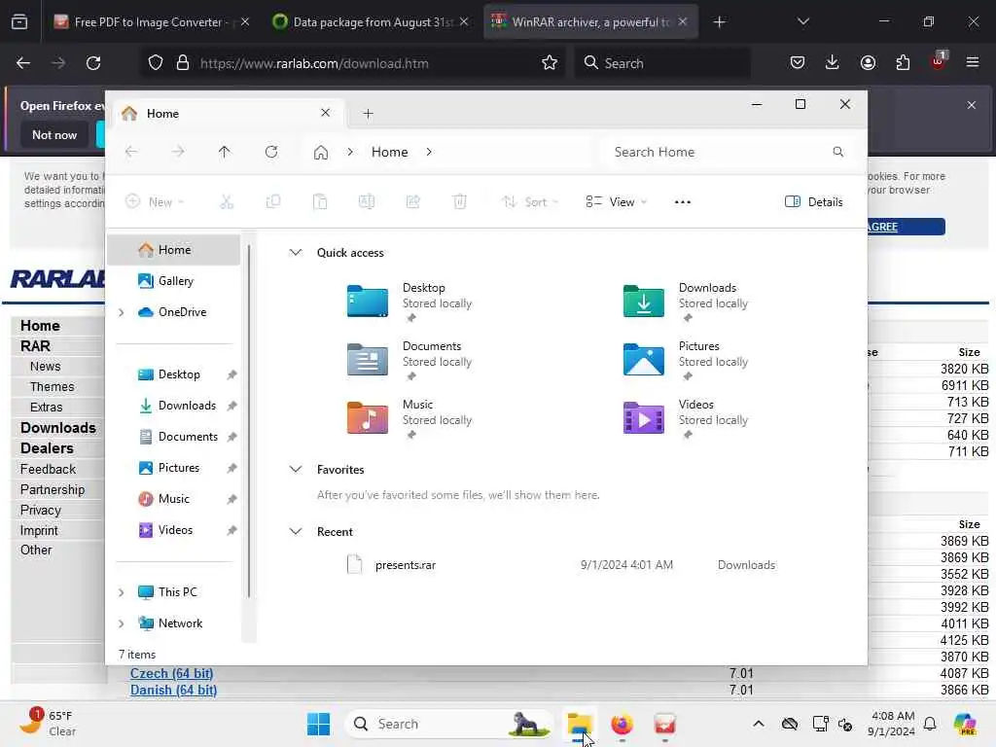The height and width of the screenshot is (747, 996).
Task: Select pinned Downloads in navigation pane
Action: [x=174, y=406]
